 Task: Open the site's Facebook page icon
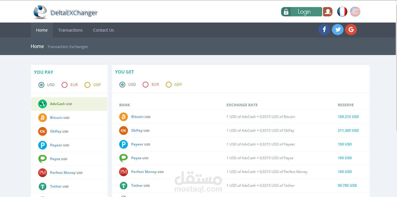point(324,30)
